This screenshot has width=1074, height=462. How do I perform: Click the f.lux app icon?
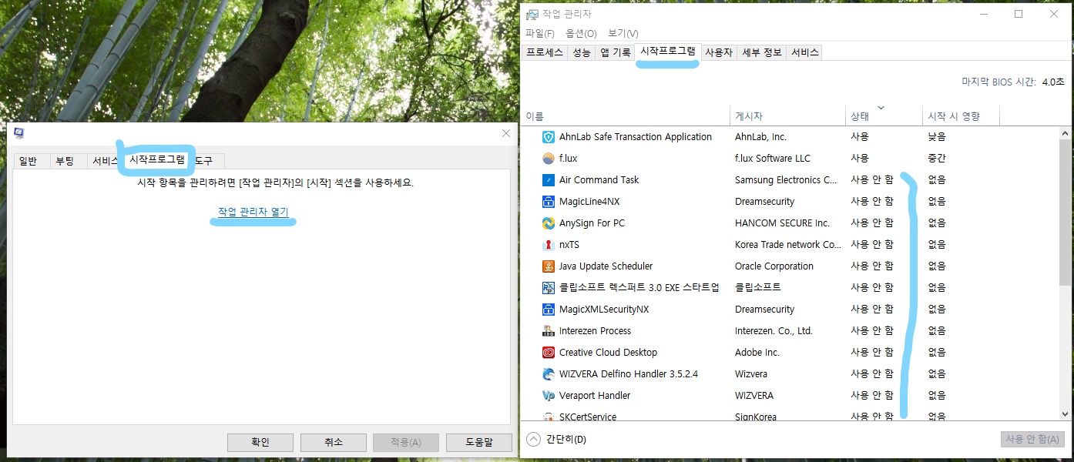click(x=549, y=159)
